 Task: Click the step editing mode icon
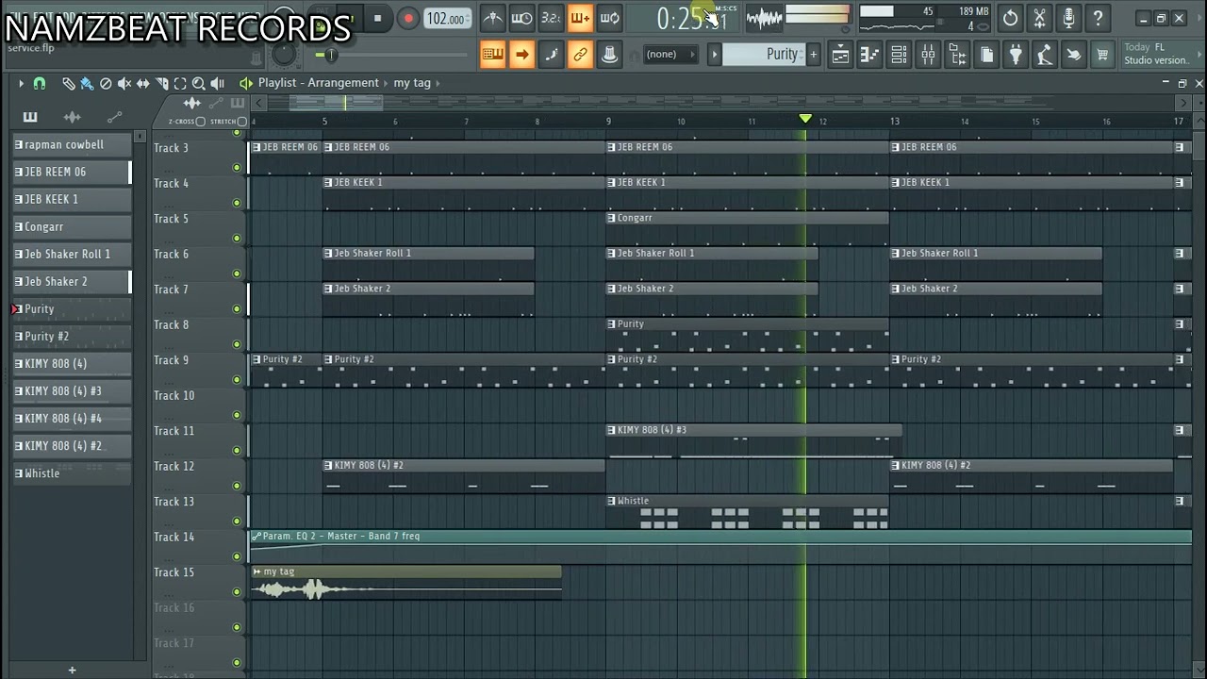(x=551, y=55)
